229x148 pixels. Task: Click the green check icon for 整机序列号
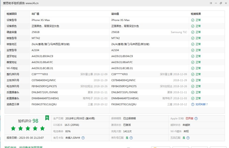(193, 74)
